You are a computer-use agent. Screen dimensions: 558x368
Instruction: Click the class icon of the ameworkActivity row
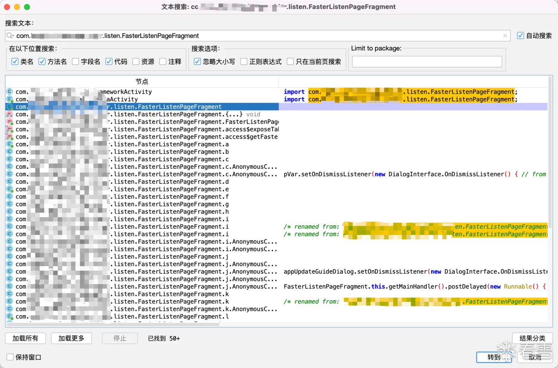(x=10, y=91)
